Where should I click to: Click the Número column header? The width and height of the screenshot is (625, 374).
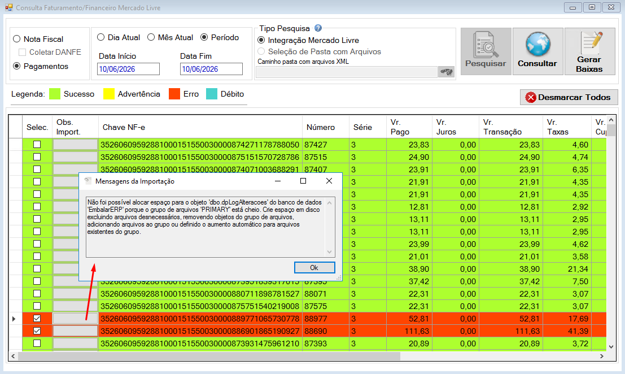point(326,127)
